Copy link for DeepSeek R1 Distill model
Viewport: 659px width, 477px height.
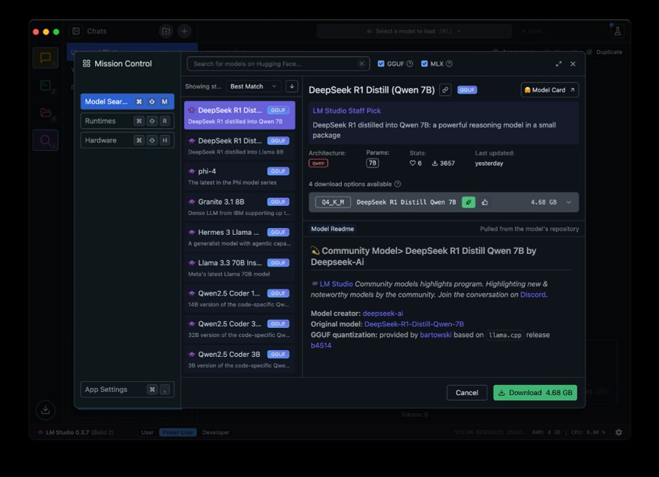[x=445, y=90]
